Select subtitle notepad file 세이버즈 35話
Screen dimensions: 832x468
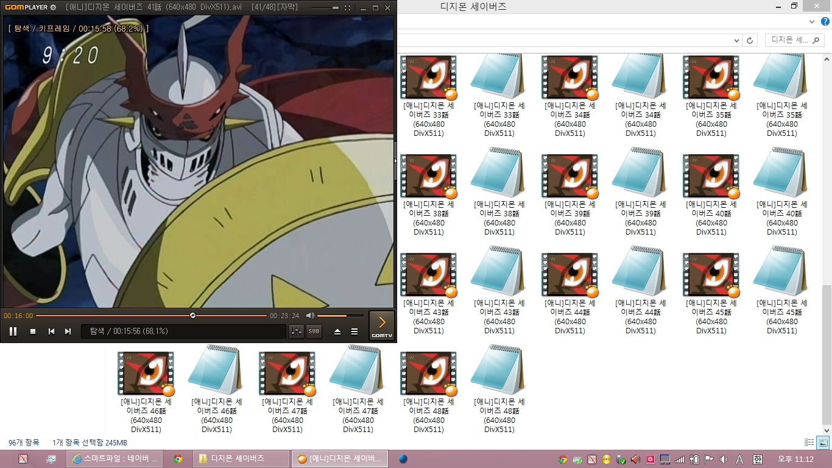[782, 96]
